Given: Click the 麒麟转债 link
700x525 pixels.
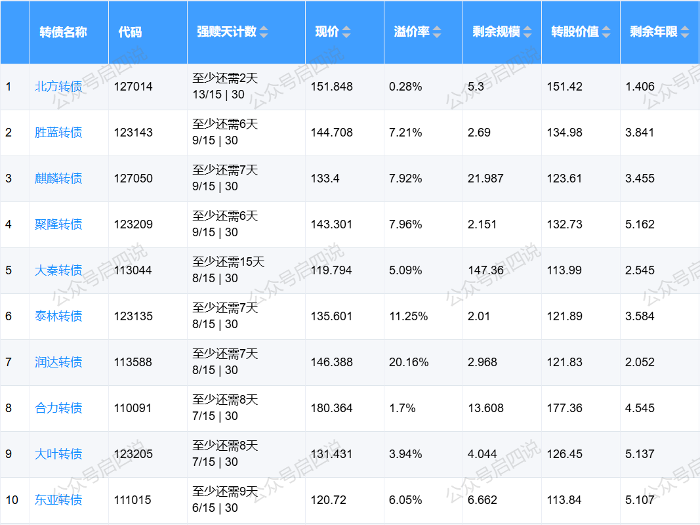Looking at the screenshot, I should coord(58,178).
